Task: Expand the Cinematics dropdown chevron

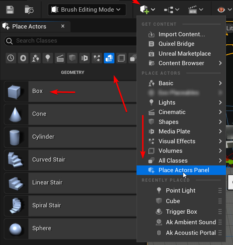Action: click(x=201, y=10)
